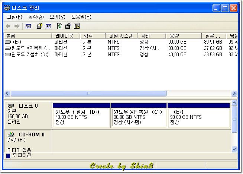243x174 pixels.
Task: Sort by the 상태 column header
Action: [x=152, y=36]
